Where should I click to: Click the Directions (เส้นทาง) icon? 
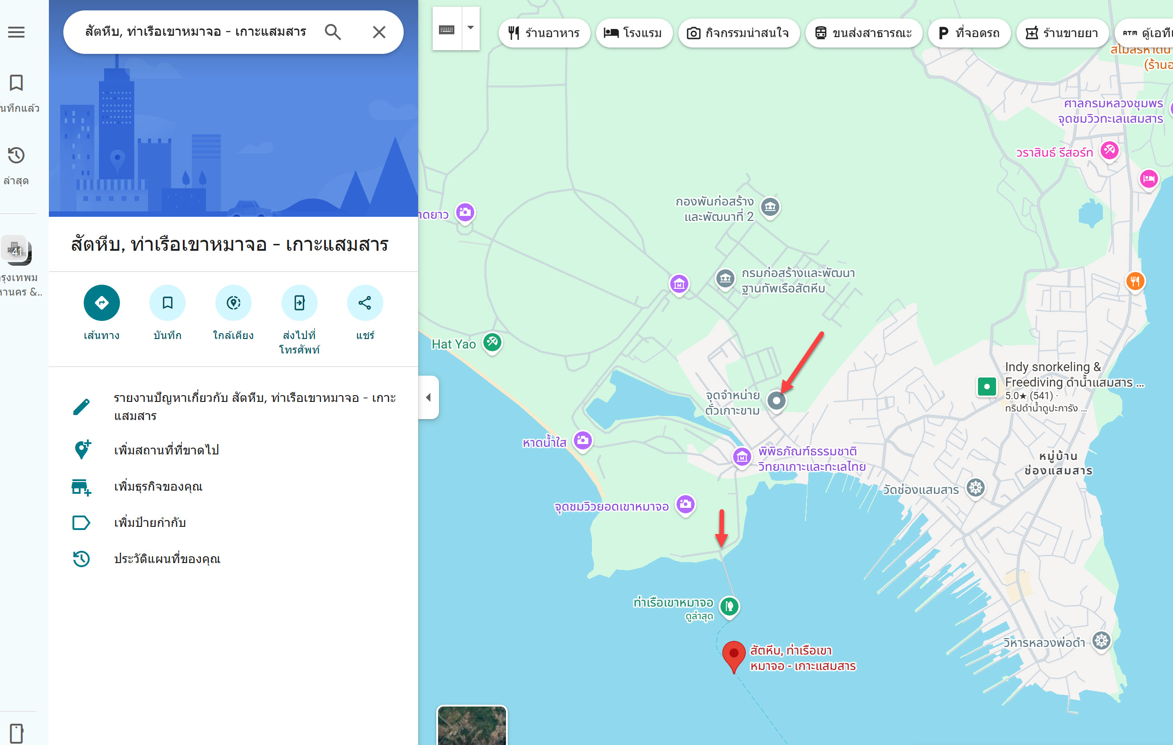click(101, 303)
